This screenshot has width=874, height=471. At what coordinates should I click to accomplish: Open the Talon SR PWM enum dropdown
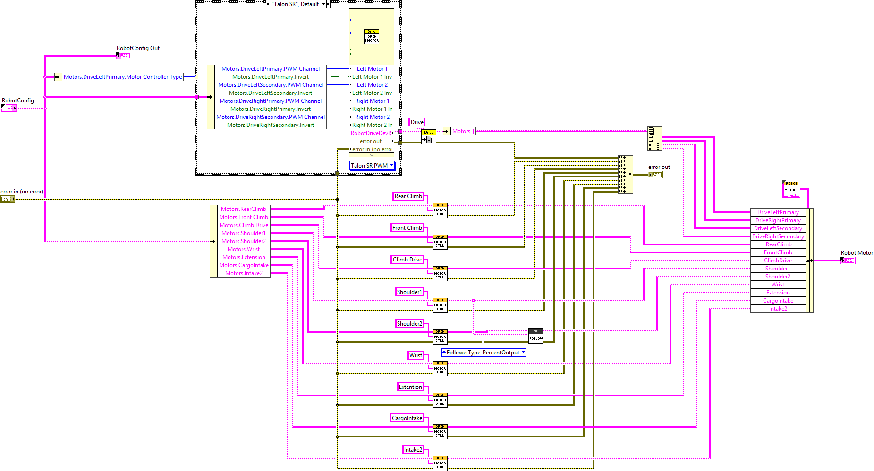pyautogui.click(x=391, y=166)
